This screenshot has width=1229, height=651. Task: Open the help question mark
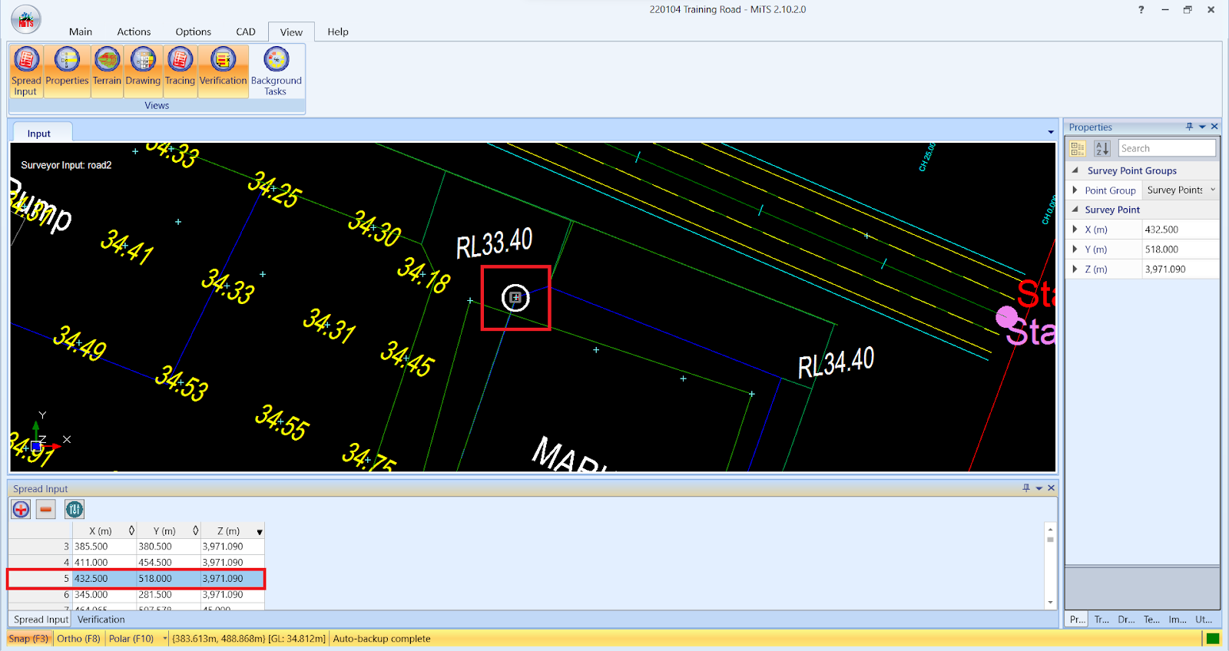1141,10
